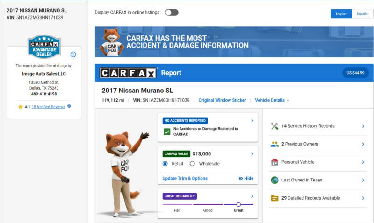Click the GREAT RELIABILITY purple badge

(180, 196)
